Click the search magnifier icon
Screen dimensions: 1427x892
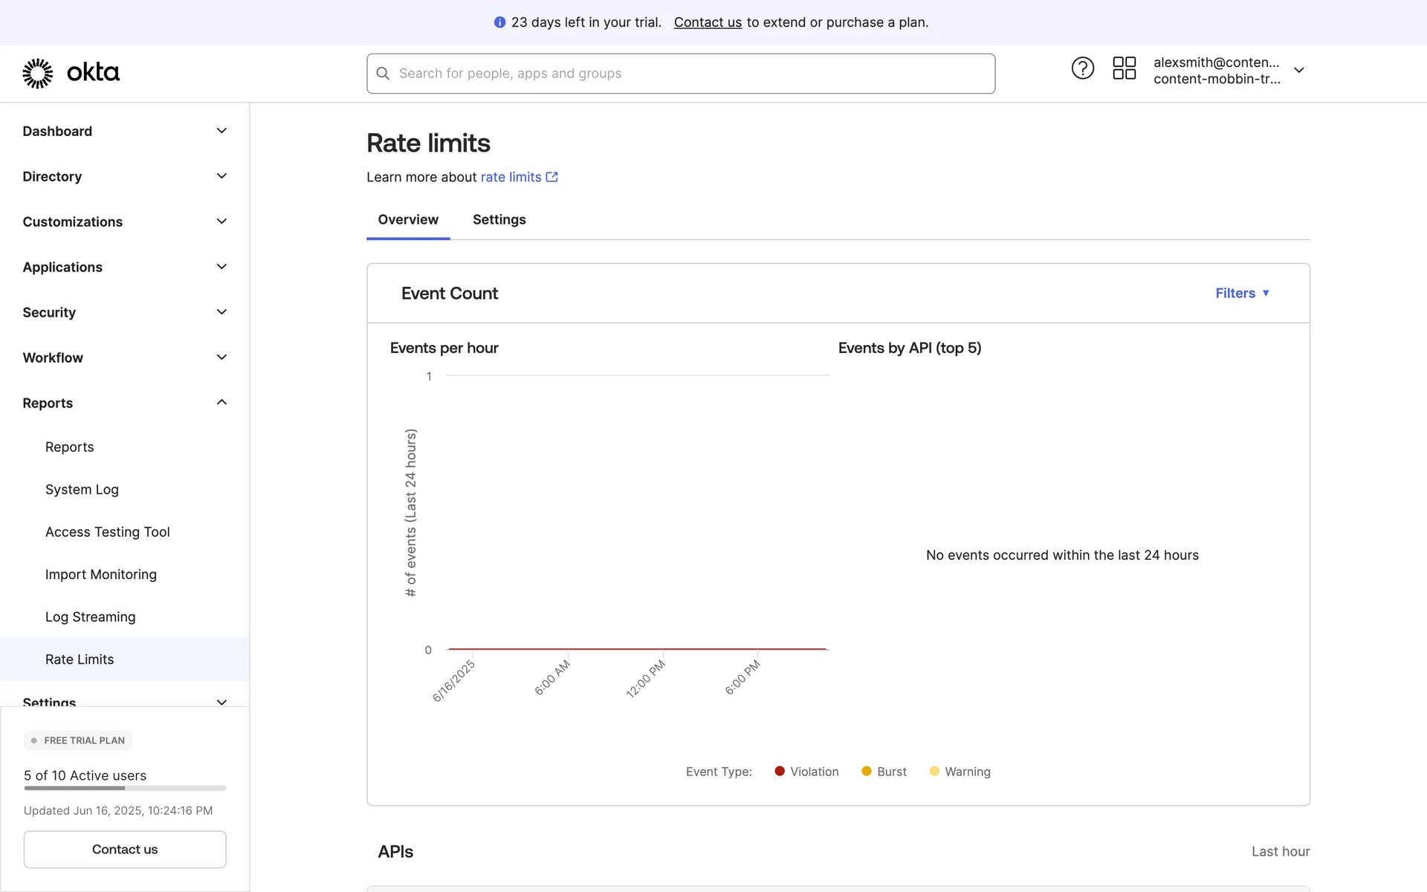click(x=383, y=74)
